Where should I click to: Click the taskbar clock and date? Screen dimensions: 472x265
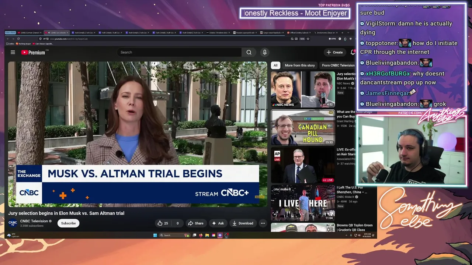click(x=368, y=235)
